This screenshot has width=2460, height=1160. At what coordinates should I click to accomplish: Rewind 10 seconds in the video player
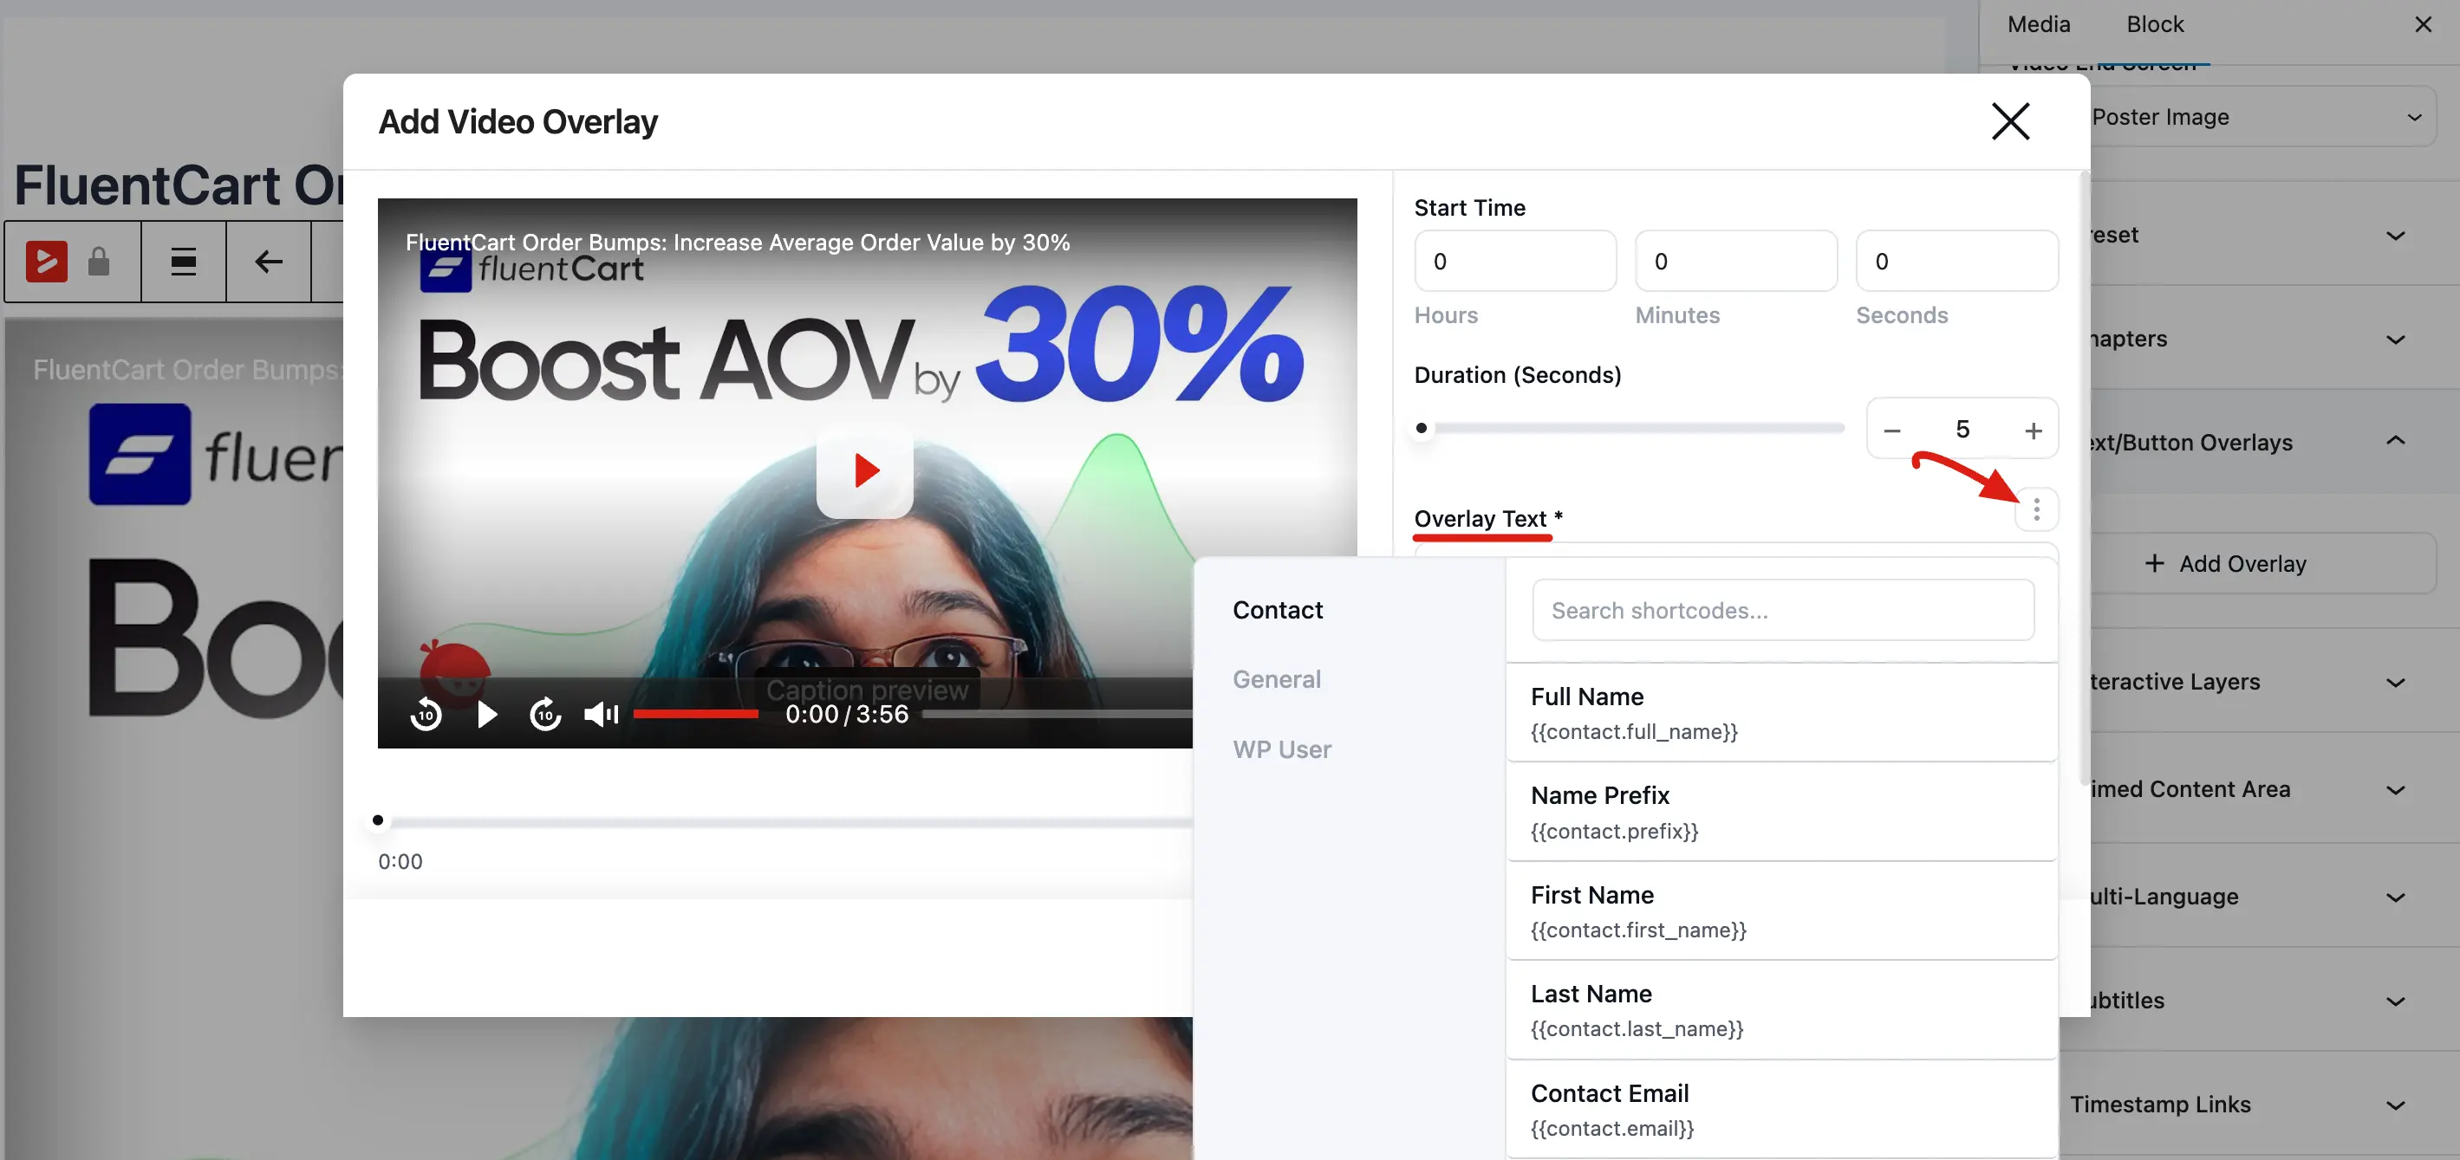[x=426, y=714]
